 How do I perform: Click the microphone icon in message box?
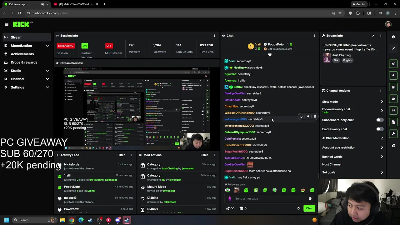230,198
